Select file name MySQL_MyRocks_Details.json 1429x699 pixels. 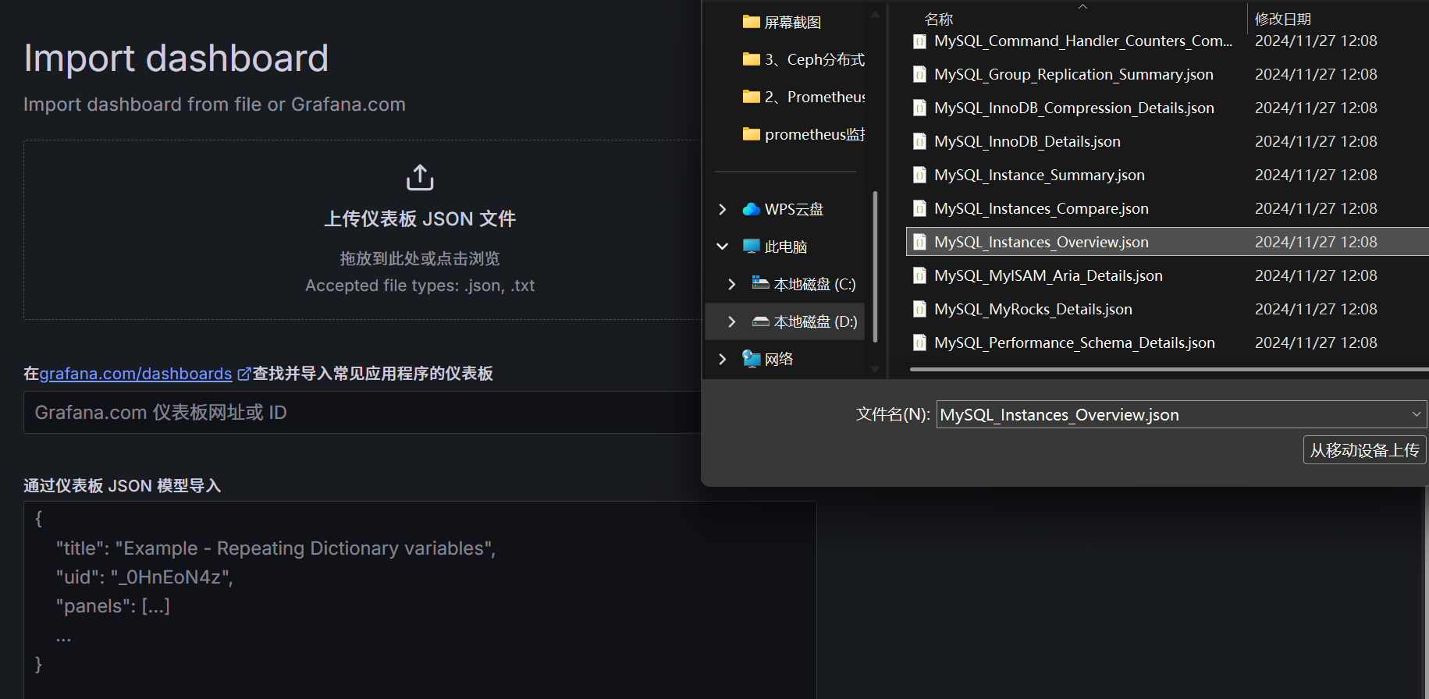point(1033,310)
